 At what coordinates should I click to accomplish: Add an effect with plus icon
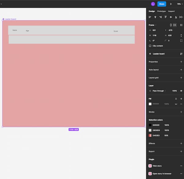181,143
